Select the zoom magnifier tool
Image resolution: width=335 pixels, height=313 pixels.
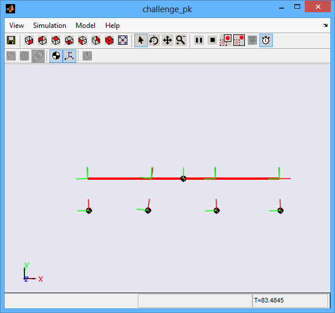(x=181, y=40)
